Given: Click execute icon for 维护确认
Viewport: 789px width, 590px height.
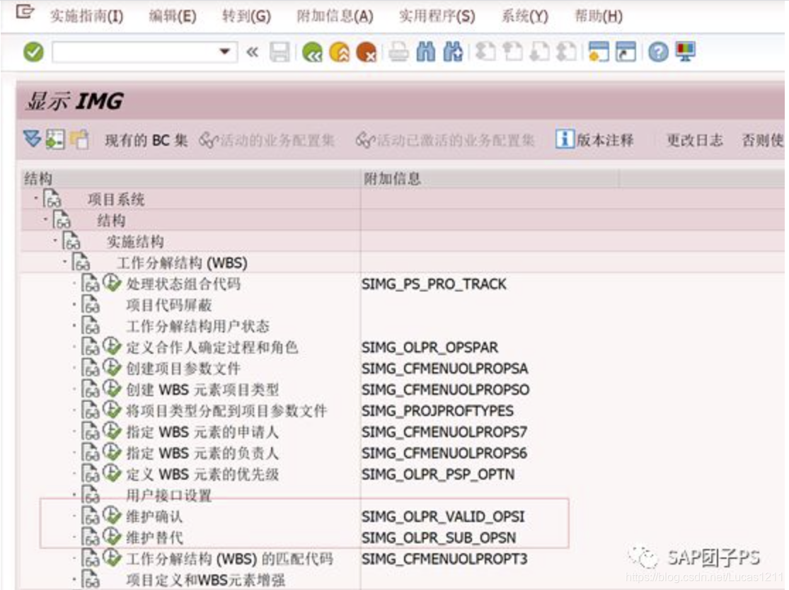Looking at the screenshot, I should [x=113, y=515].
